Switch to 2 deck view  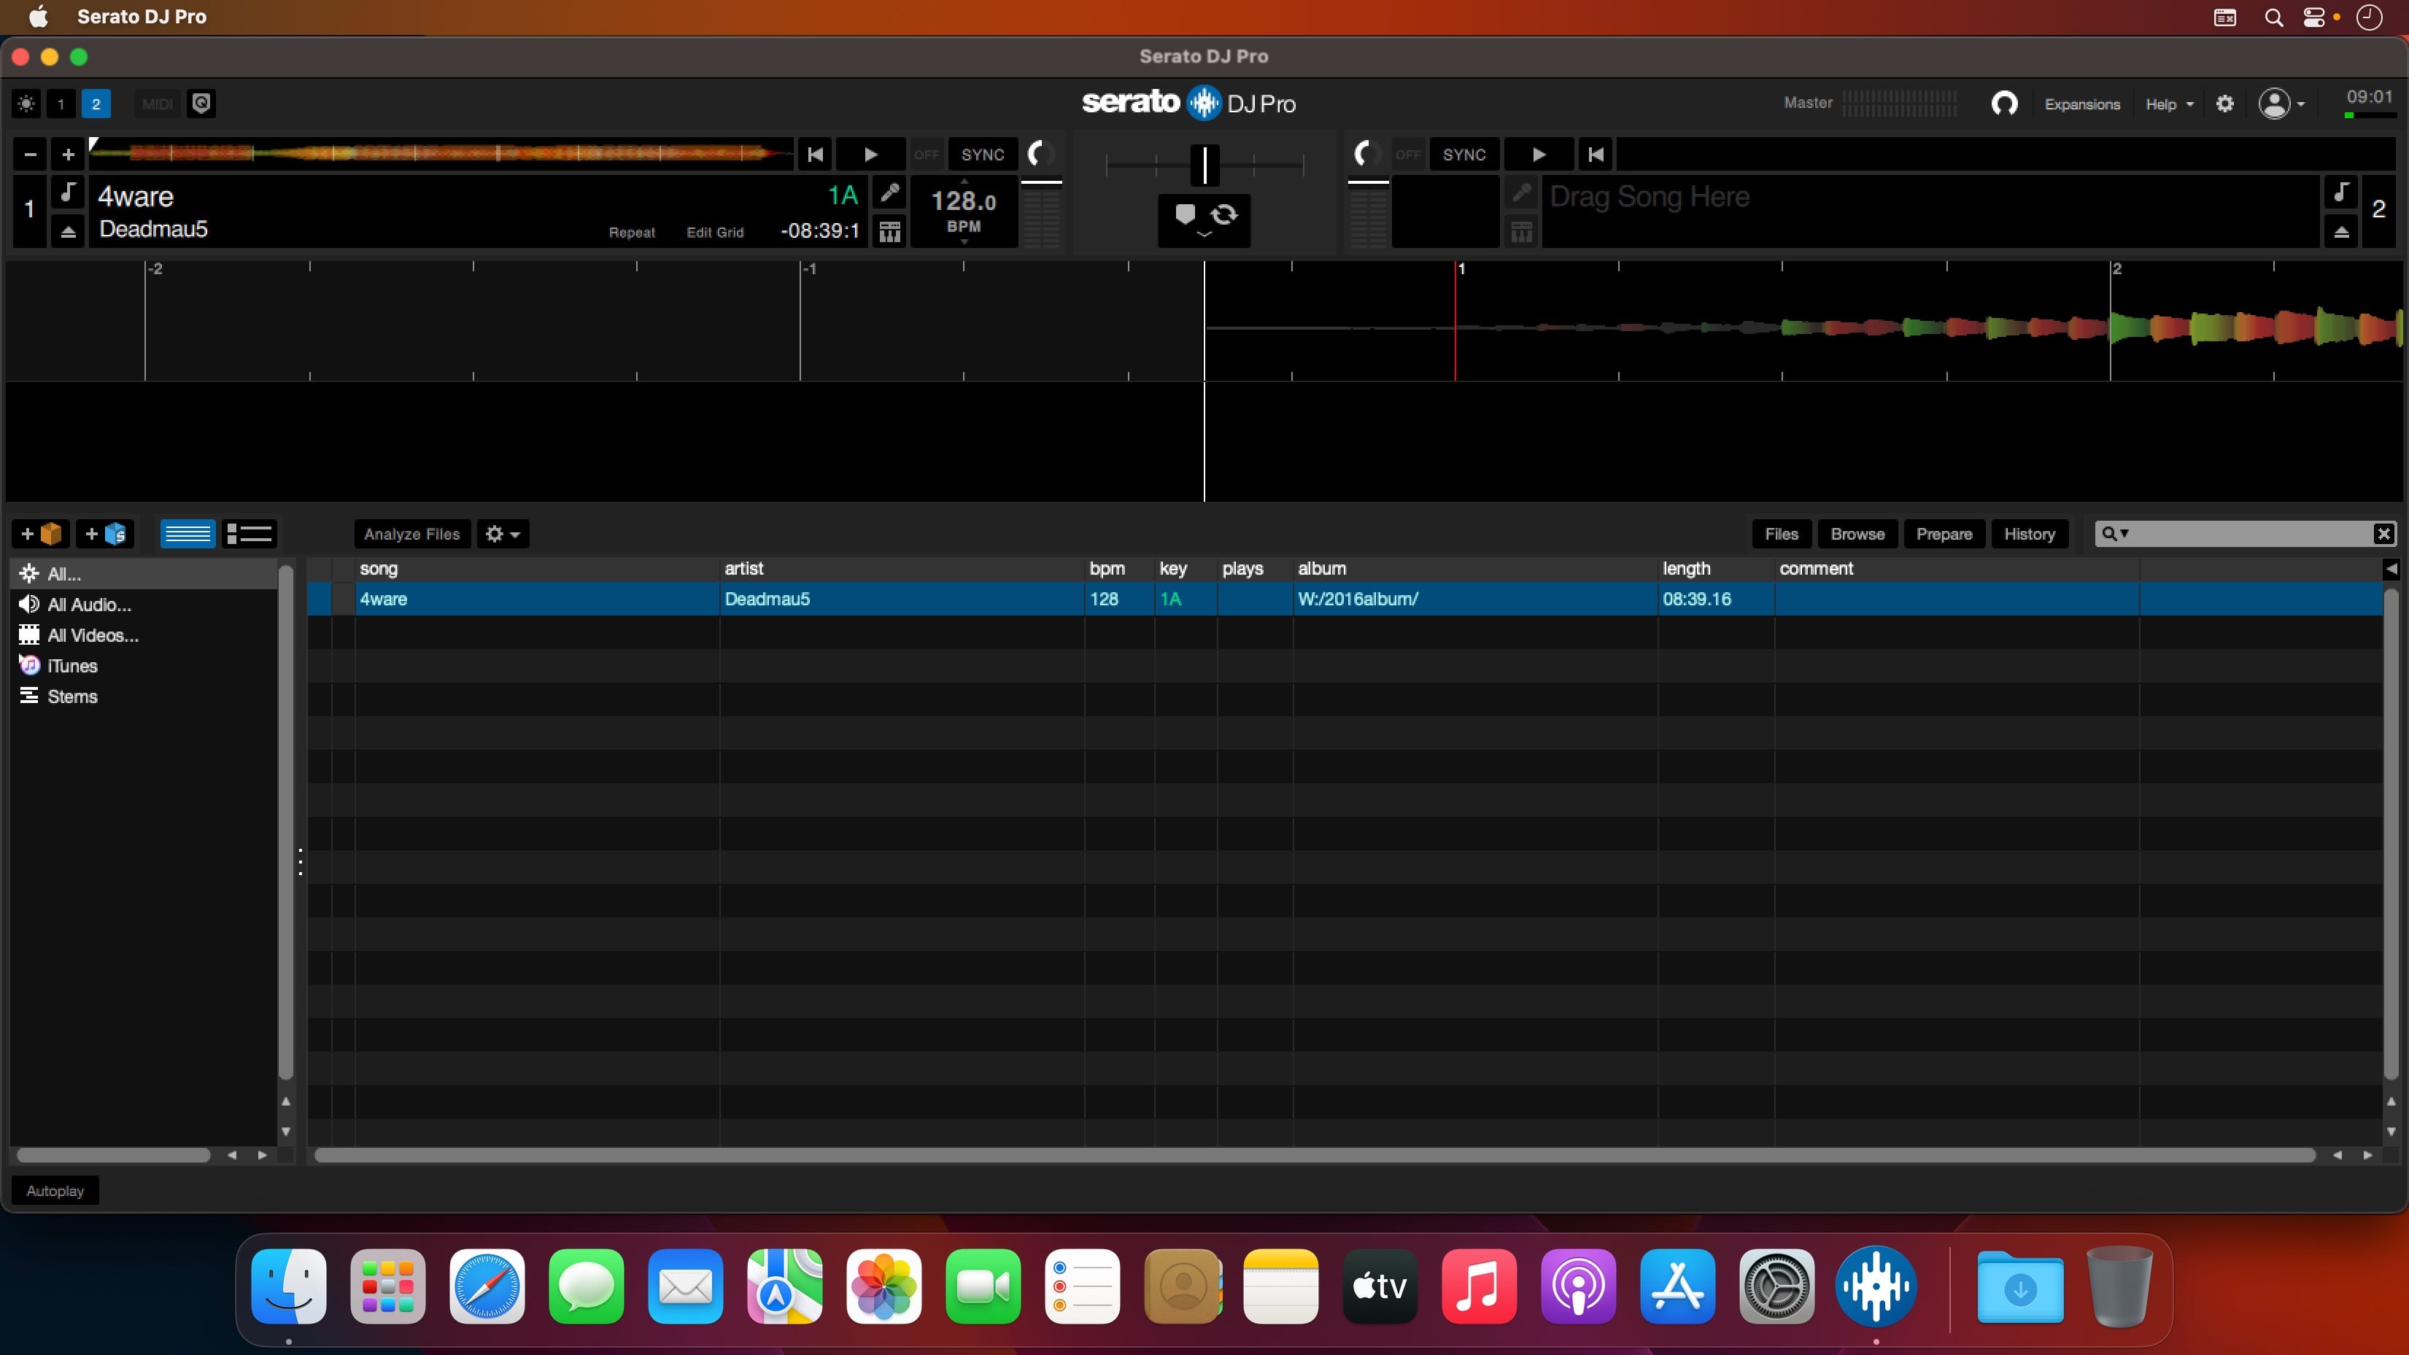[x=96, y=104]
